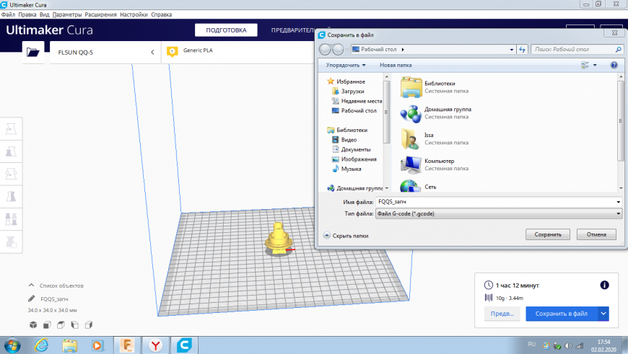628x354 pixels.
Task: Click the Новая папка button
Action: (x=396, y=65)
